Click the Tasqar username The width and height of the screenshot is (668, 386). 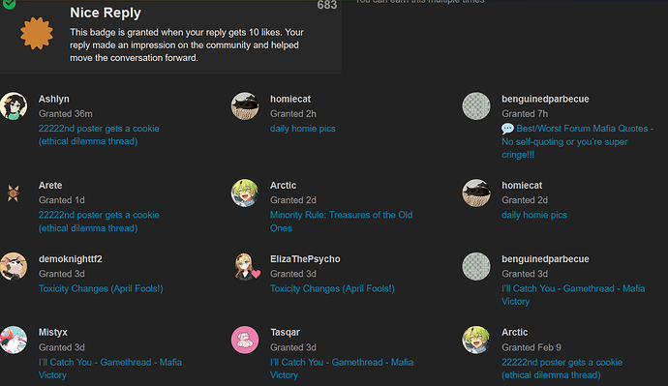point(285,332)
